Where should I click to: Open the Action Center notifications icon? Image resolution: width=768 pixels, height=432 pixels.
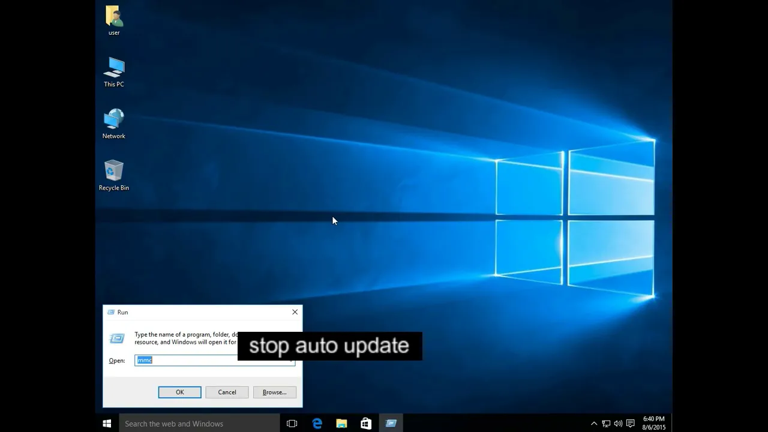click(x=630, y=424)
